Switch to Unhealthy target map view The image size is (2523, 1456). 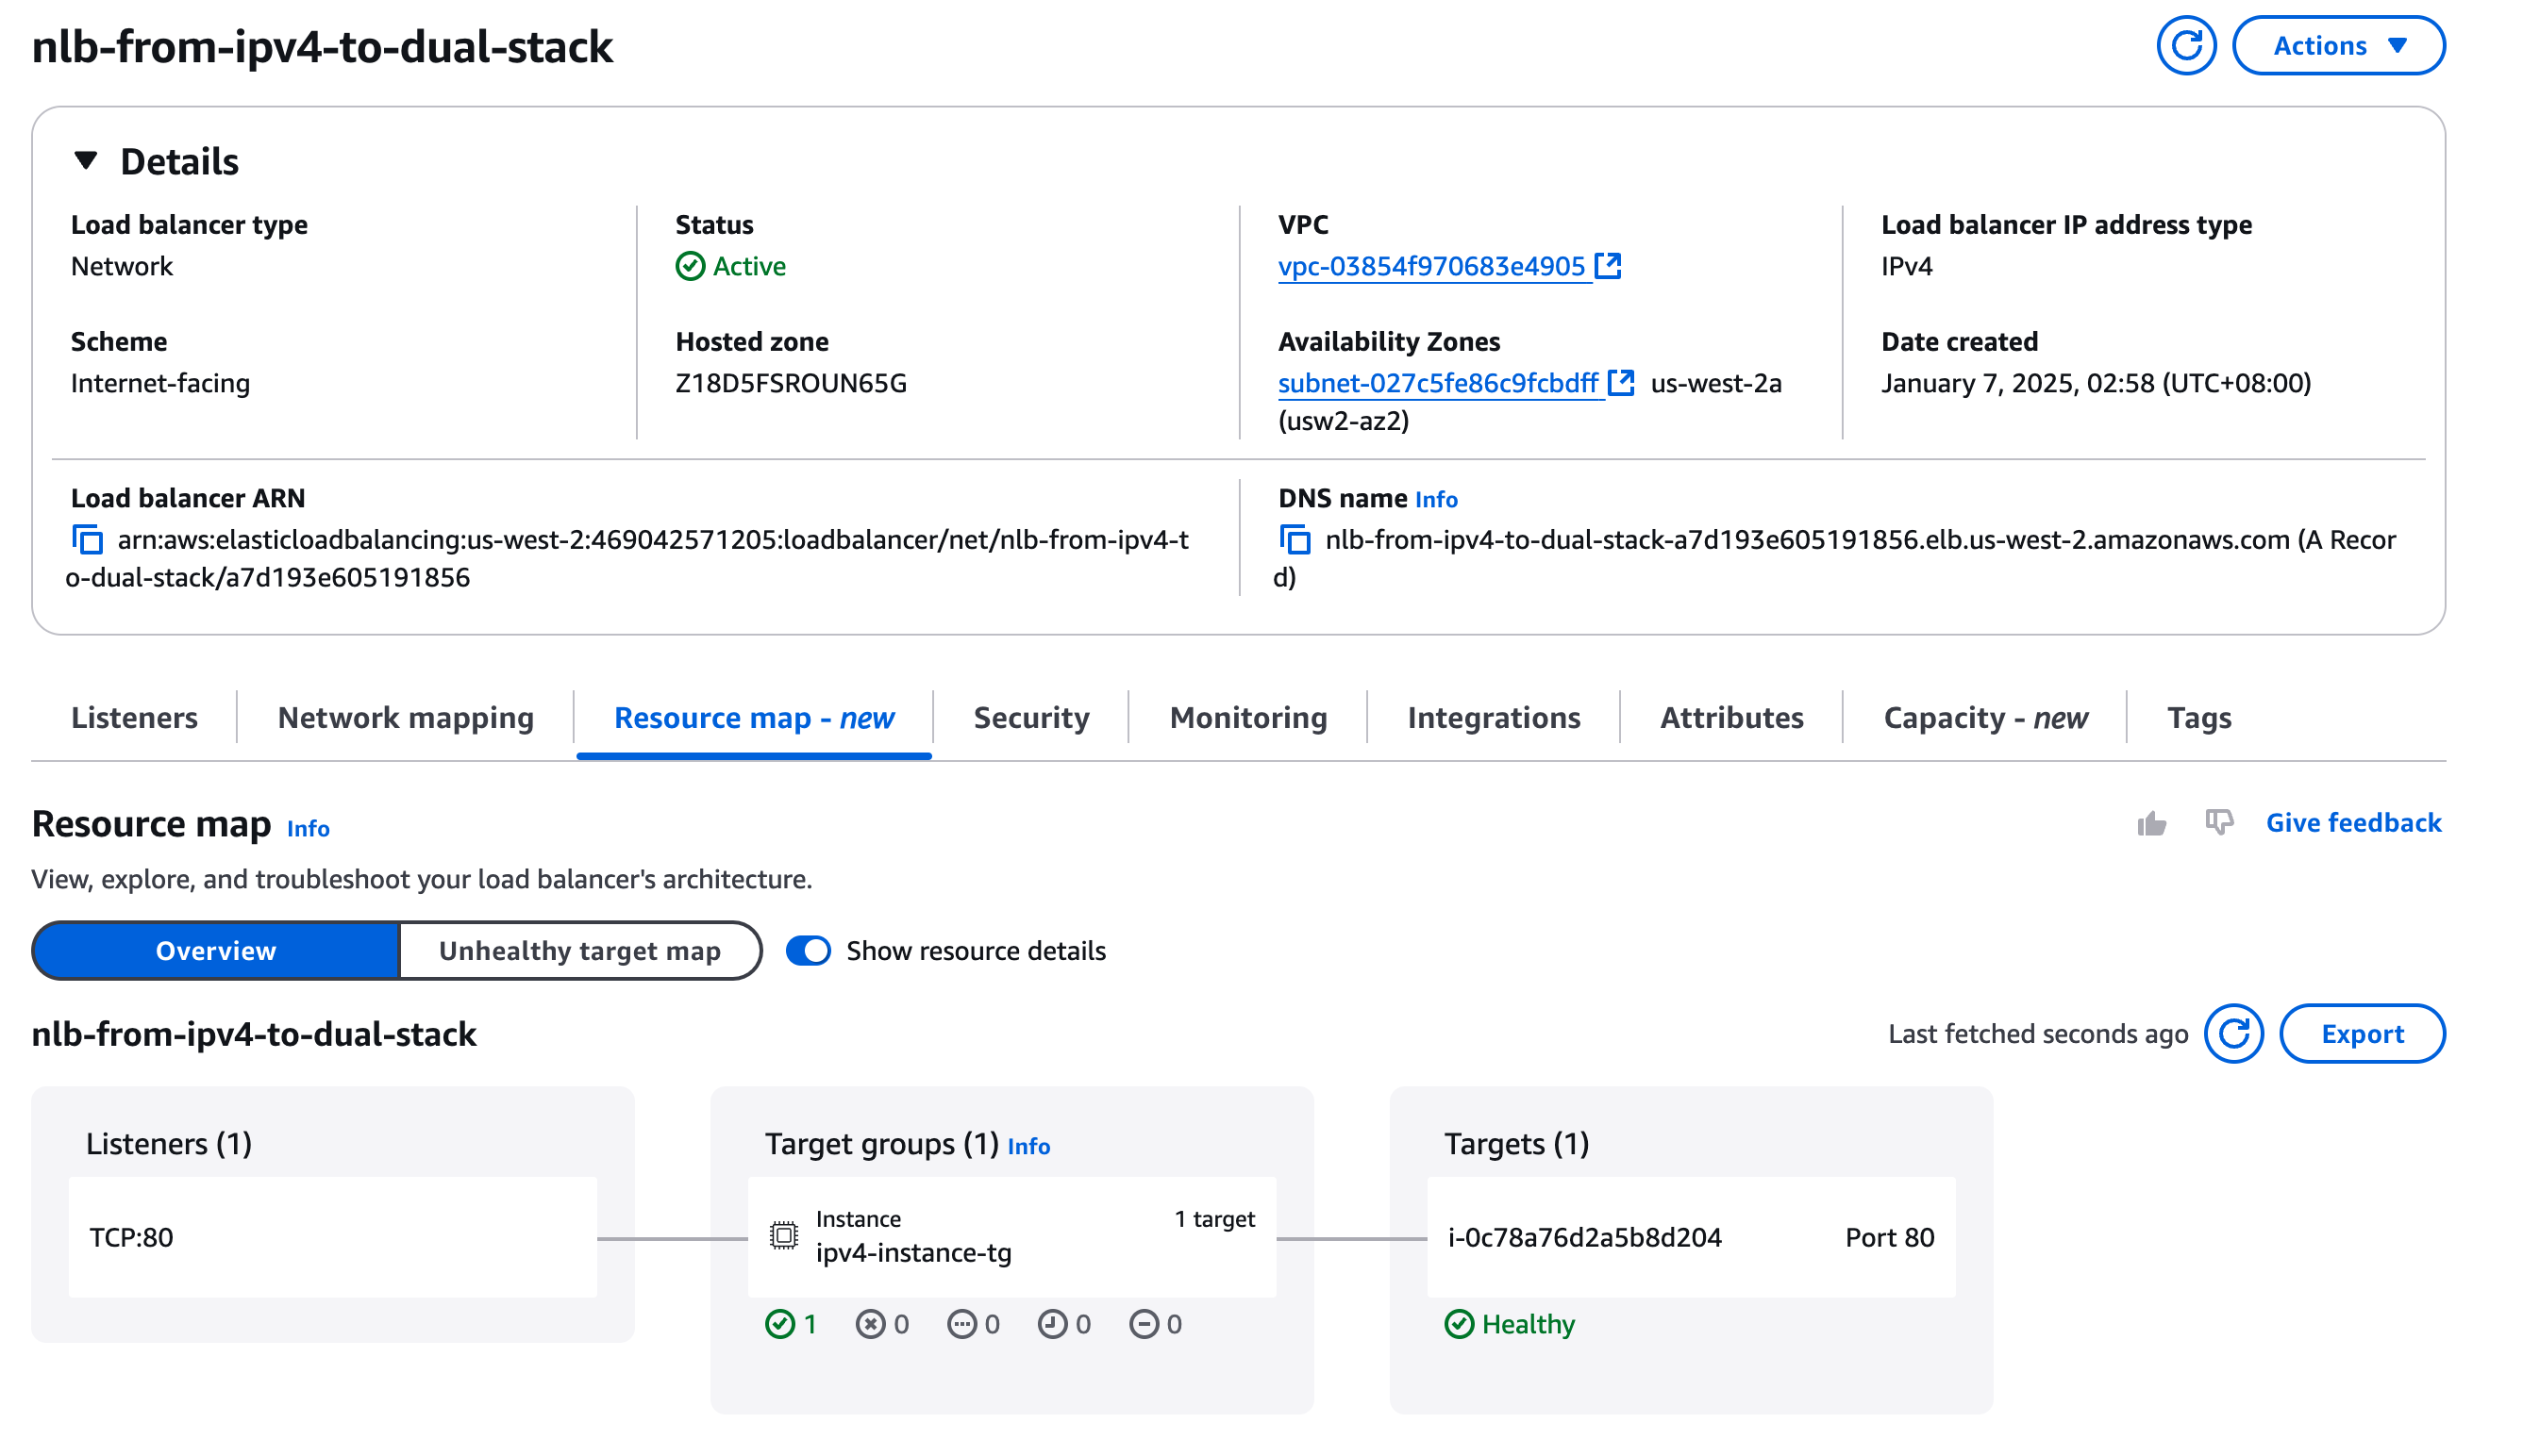pyautogui.click(x=579, y=951)
